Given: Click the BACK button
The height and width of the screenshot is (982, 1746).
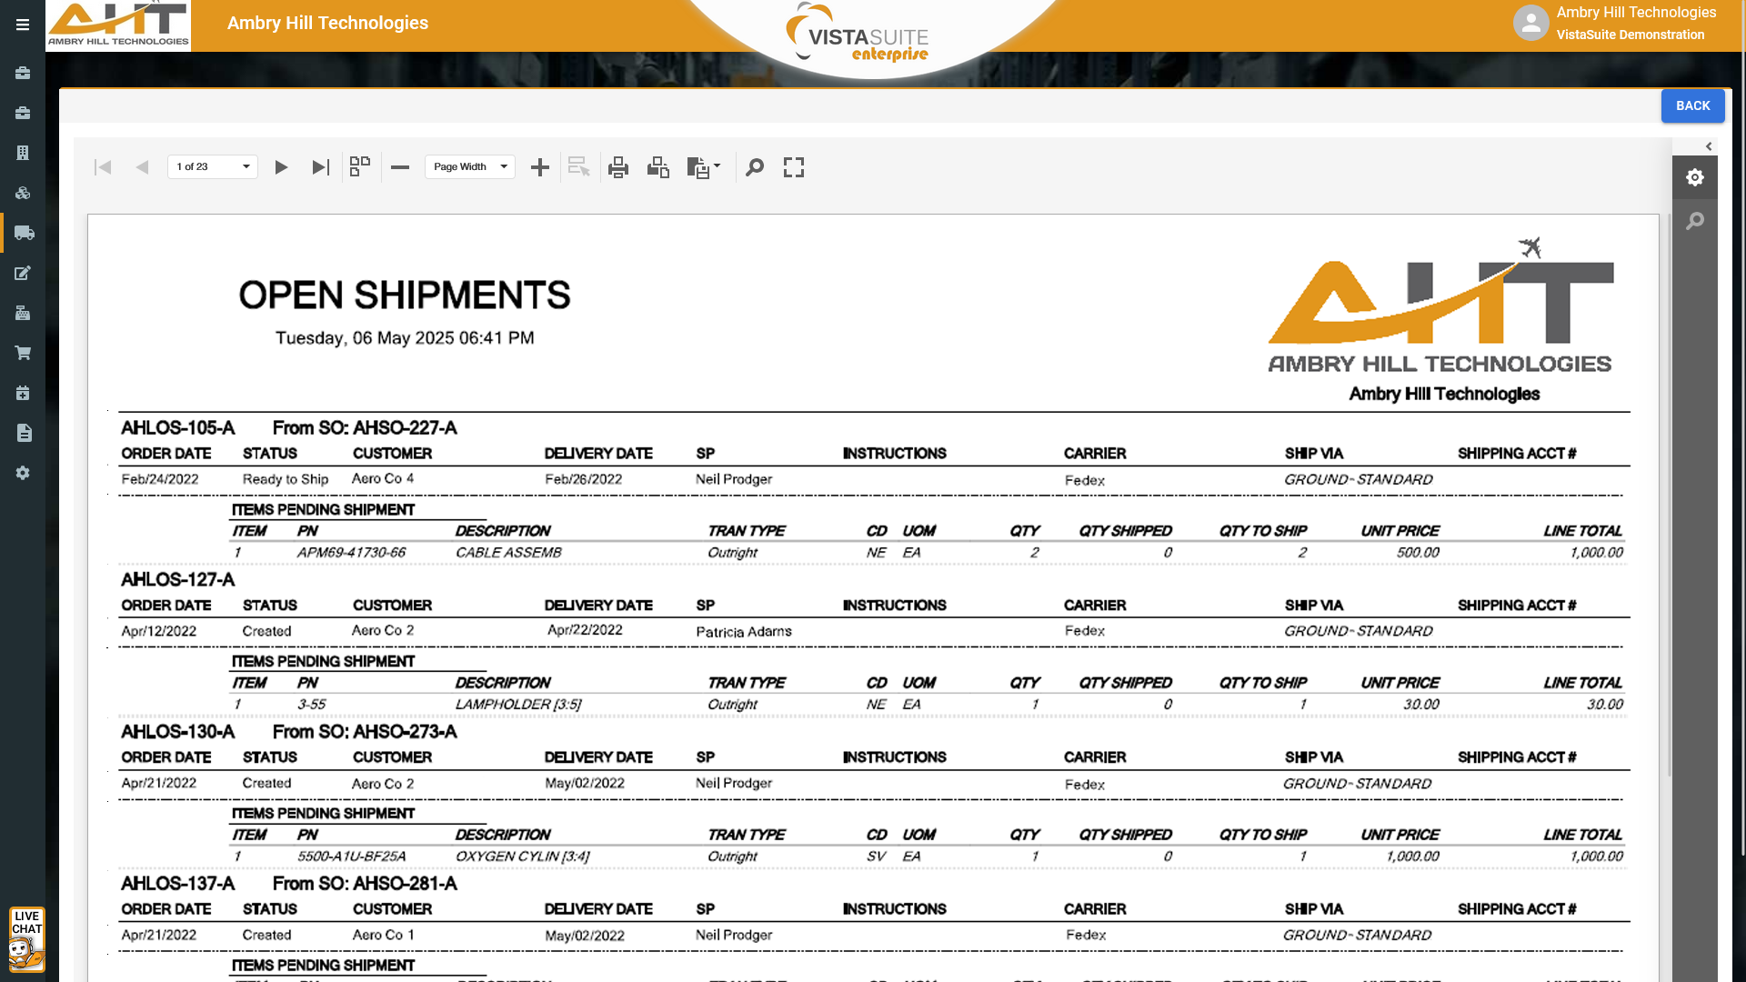Looking at the screenshot, I should coord(1692,105).
